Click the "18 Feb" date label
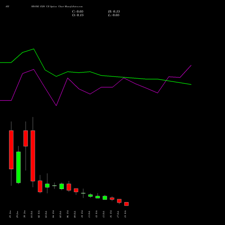 click(125, 214)
